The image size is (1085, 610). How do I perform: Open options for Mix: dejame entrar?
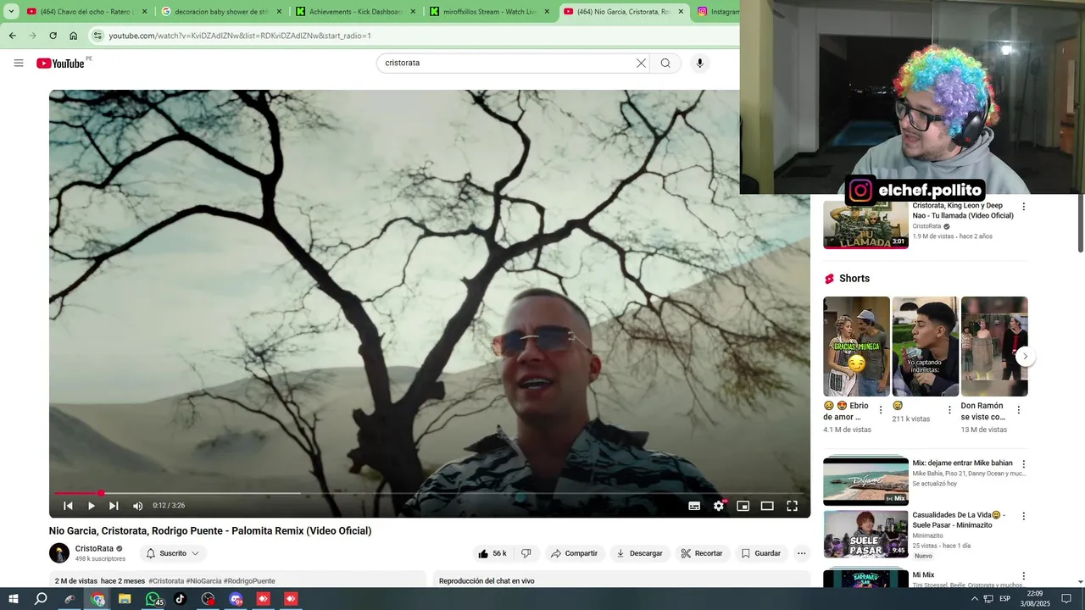pyautogui.click(x=1023, y=464)
